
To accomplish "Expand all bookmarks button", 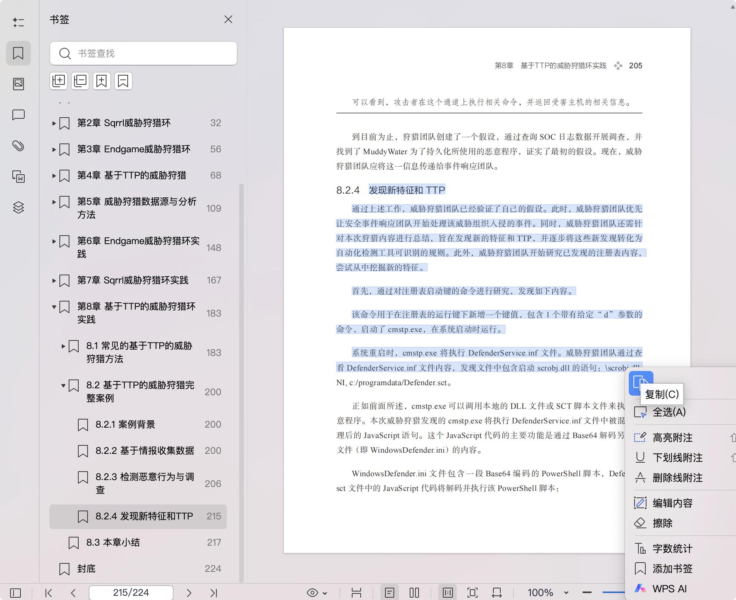I will [x=59, y=81].
